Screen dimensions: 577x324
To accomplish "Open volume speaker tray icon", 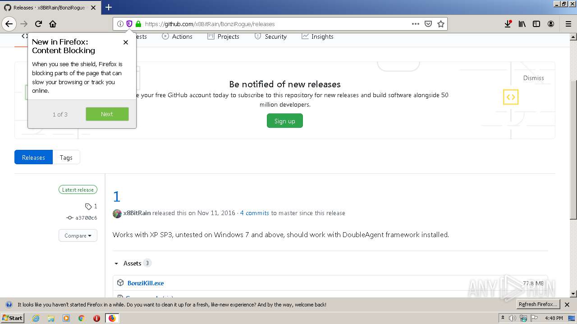I will click(513, 318).
